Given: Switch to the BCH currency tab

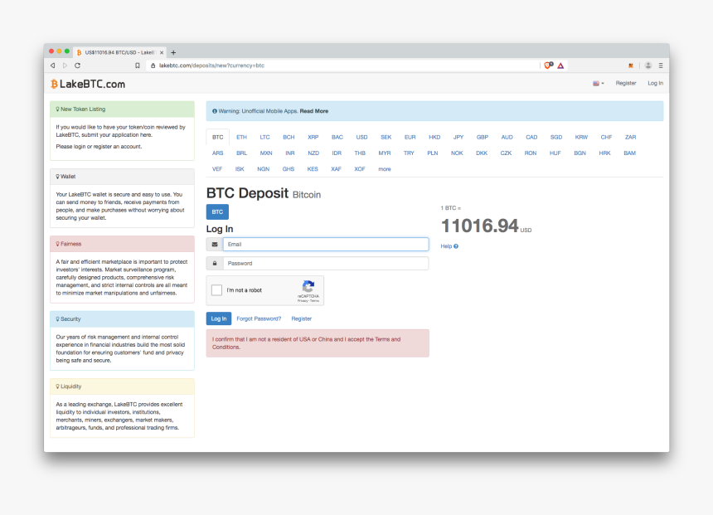Looking at the screenshot, I should point(289,138).
